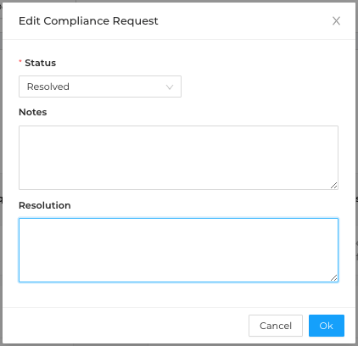358x346 pixels.
Task: Focus the Notes text area
Action: coord(178,158)
